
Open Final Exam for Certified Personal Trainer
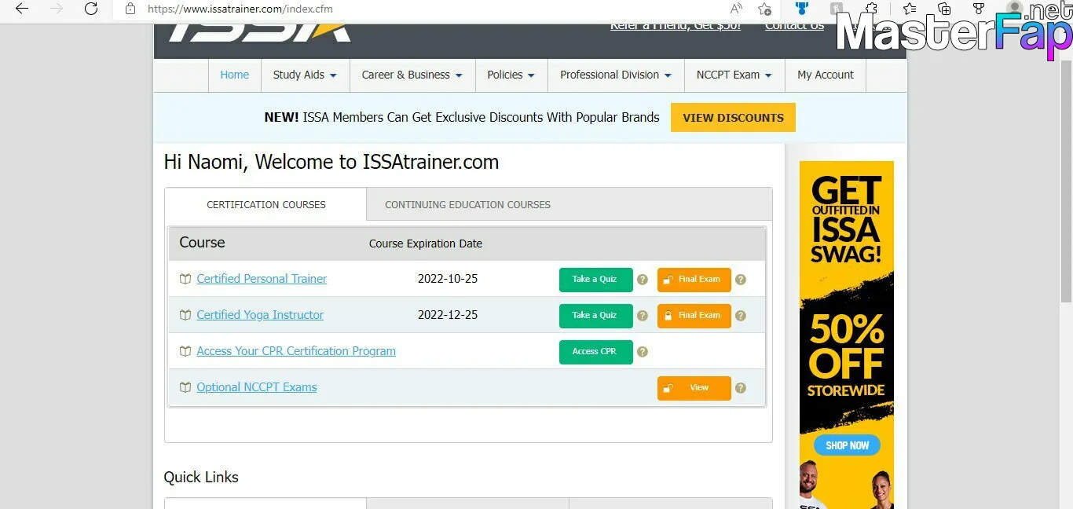click(x=694, y=280)
